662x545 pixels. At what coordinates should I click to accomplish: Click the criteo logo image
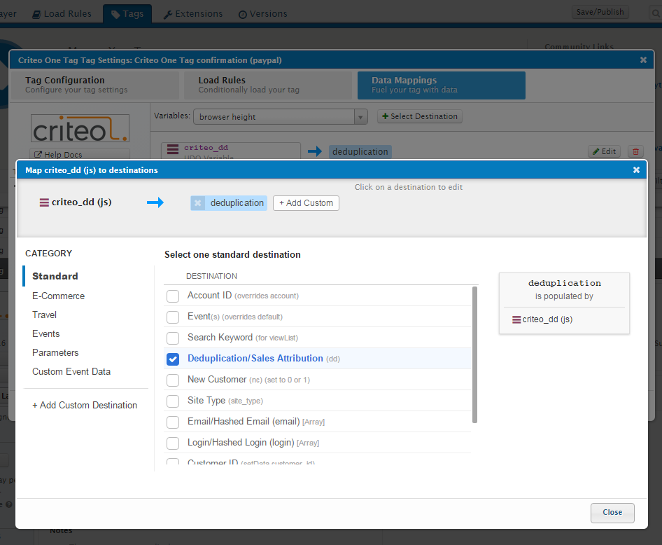click(x=80, y=128)
